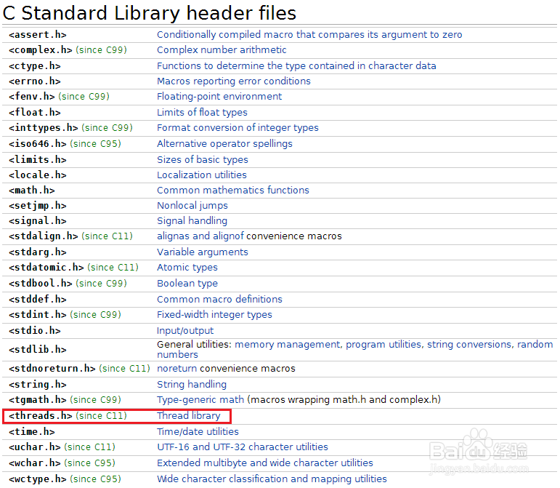Open 'Alternative operator spellings' link
The height and width of the screenshot is (488, 560).
click(224, 144)
